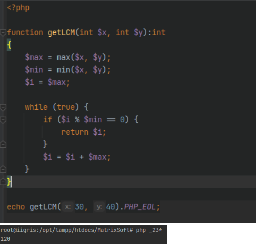This screenshot has height=244, width=256.
Task: Click the $i = $i + $max; line
Action: pyautogui.click(x=77, y=157)
